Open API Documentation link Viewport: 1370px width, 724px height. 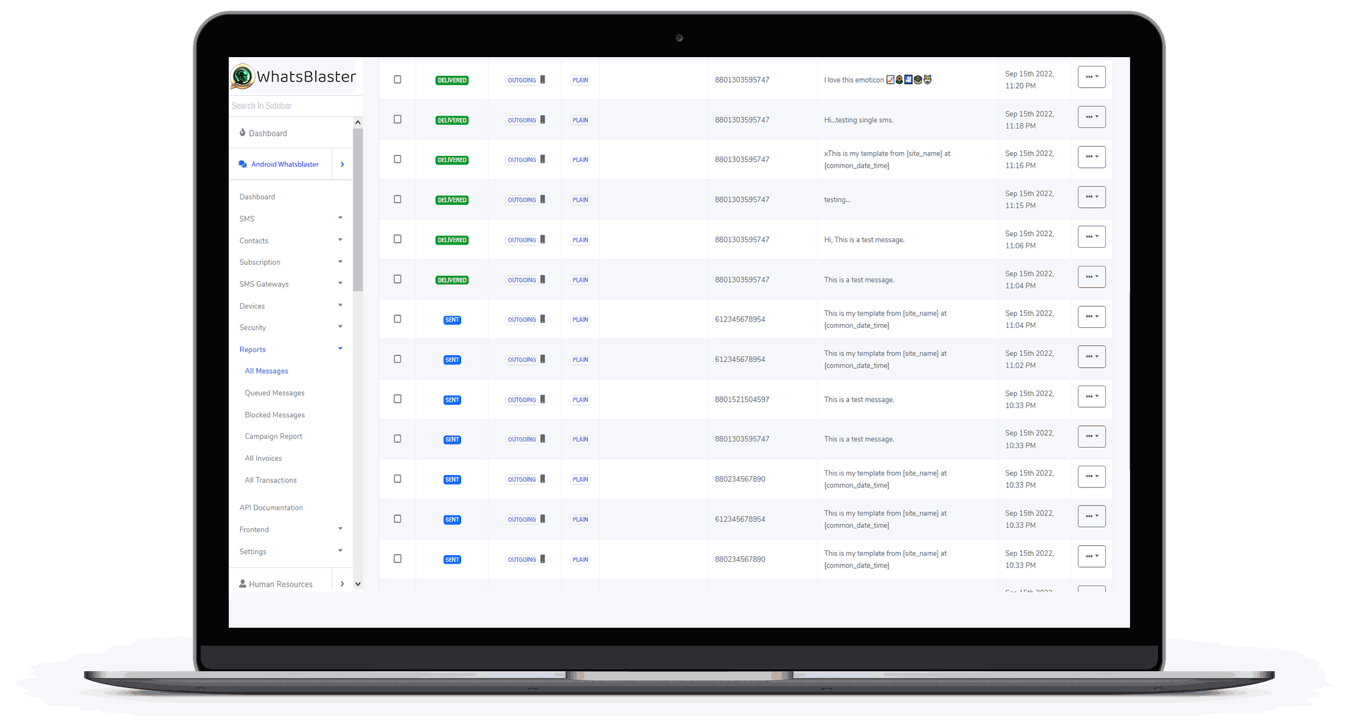(x=271, y=508)
